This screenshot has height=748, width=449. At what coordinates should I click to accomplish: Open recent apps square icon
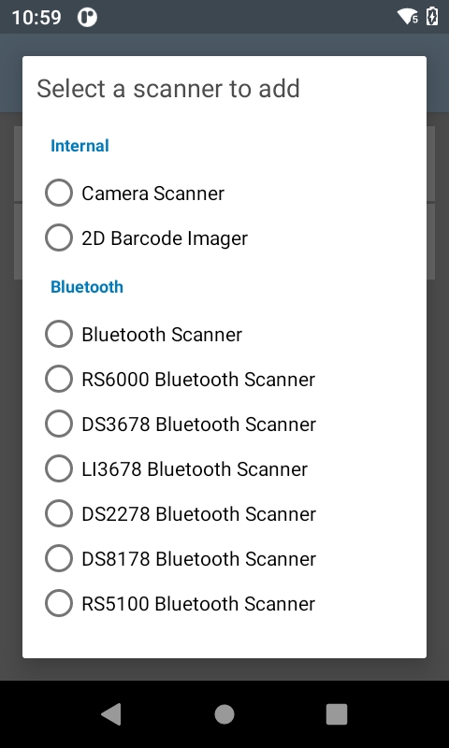[337, 714]
